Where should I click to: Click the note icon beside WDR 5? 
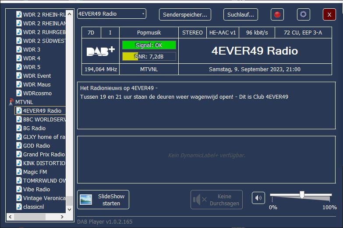pyautogui.click(x=19, y=67)
